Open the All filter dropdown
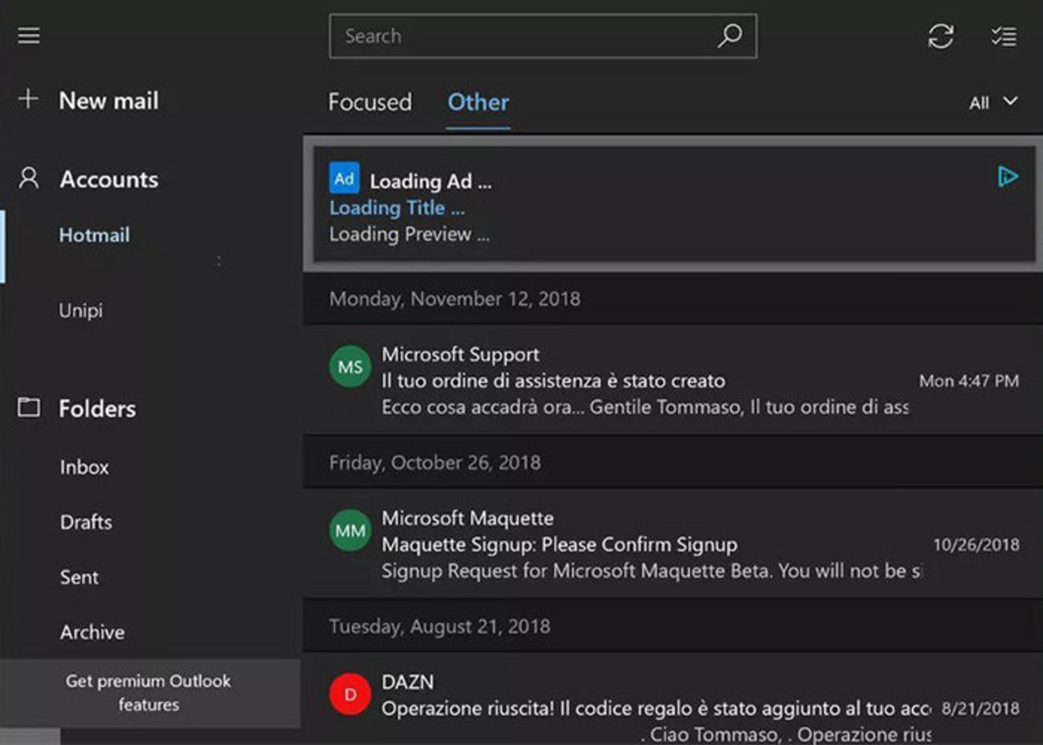The width and height of the screenshot is (1043, 745). [991, 101]
